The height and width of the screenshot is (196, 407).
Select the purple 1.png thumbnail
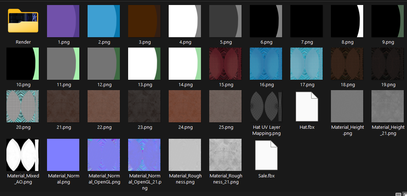pos(63,21)
